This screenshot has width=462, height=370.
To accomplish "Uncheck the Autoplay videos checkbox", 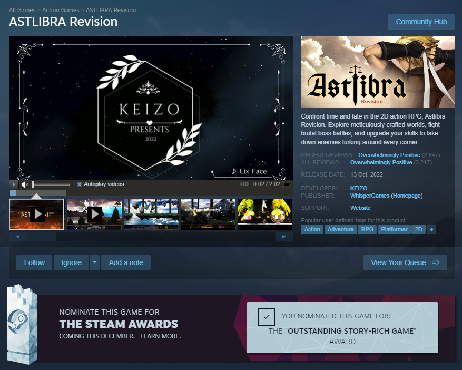I will (x=80, y=184).
